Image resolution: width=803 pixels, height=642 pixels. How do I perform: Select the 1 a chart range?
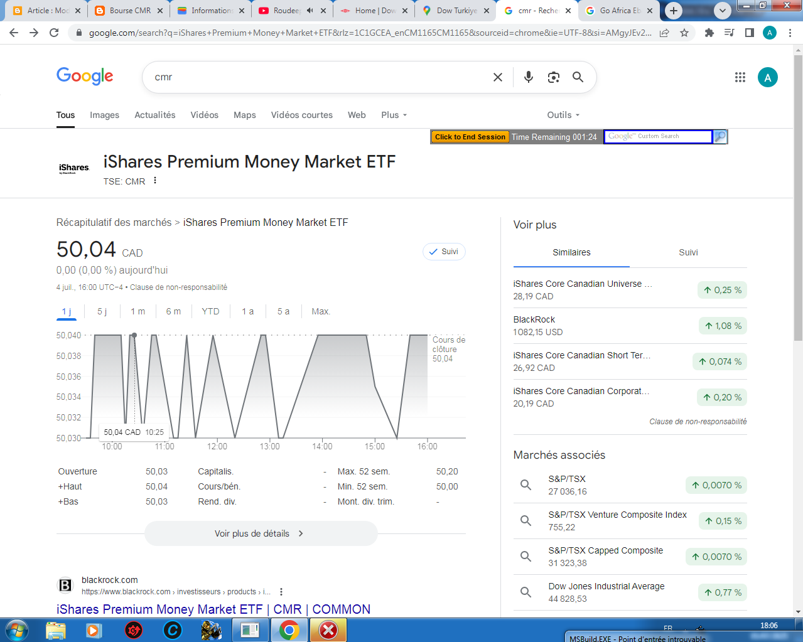(x=248, y=311)
